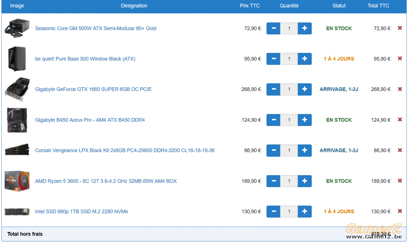Remove Gigabyte GTX 1660 SUPER from cart
This screenshot has width=409, height=242.
(400, 89)
